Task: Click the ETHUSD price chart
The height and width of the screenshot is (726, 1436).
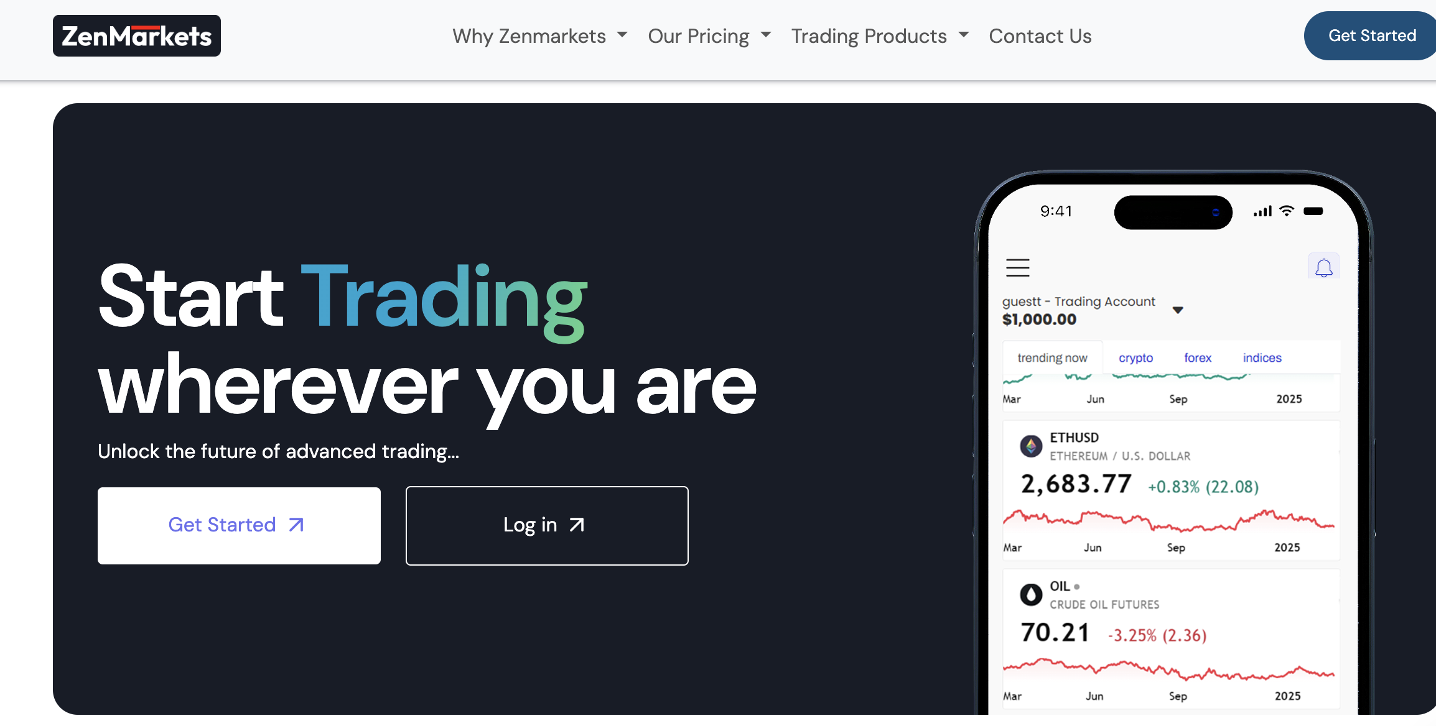Action: coord(1168,521)
